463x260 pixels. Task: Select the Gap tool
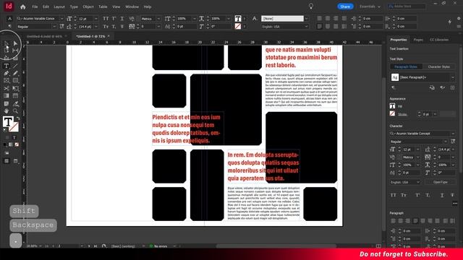[x=15, y=51]
